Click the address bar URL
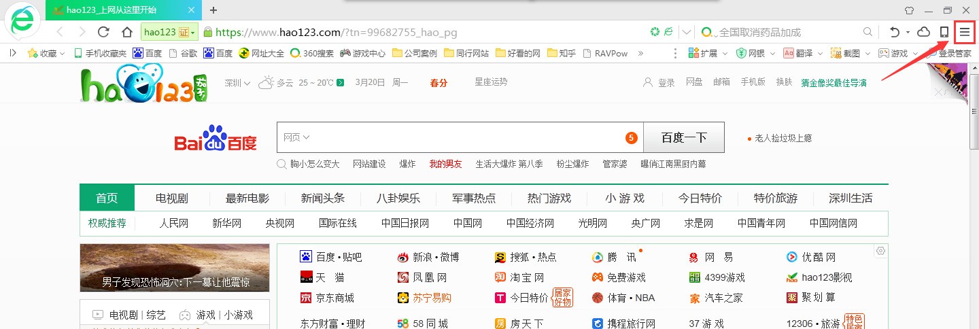The width and height of the screenshot is (979, 329). click(337, 32)
